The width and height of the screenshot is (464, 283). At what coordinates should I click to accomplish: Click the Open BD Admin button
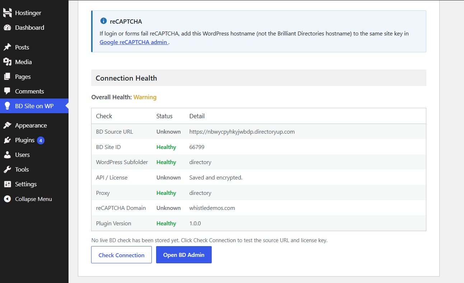pos(184,255)
